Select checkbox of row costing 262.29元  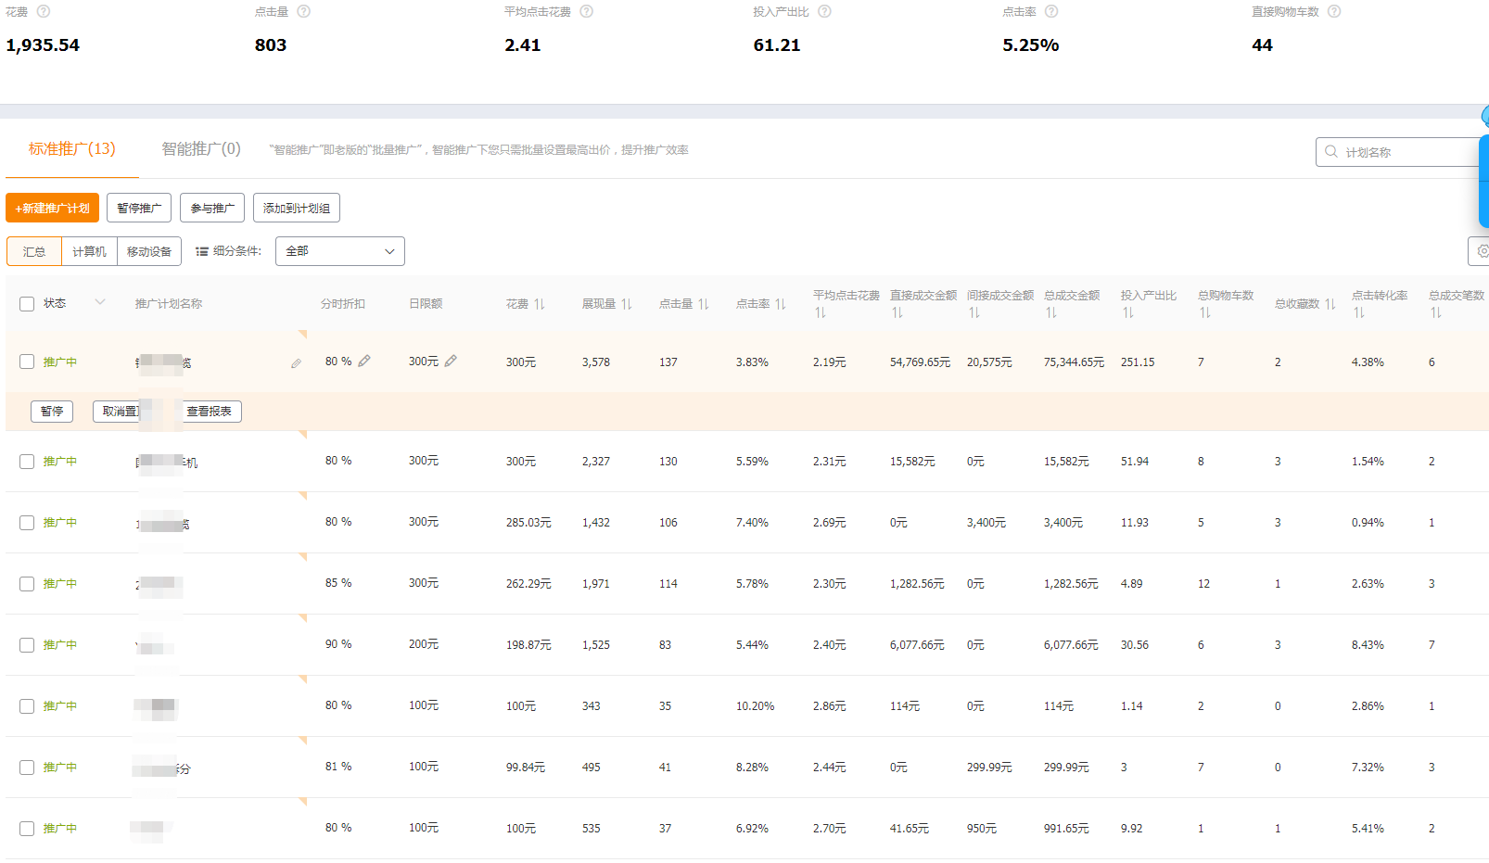click(x=27, y=584)
